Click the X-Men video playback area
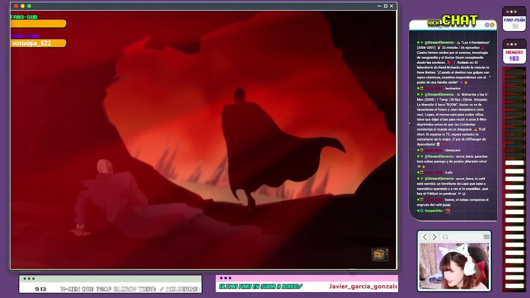This screenshot has width=530, height=298. pyautogui.click(x=203, y=140)
